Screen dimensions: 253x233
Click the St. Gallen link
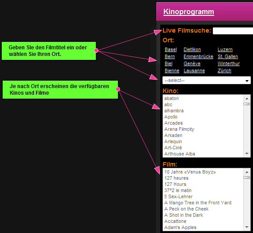[228, 56]
